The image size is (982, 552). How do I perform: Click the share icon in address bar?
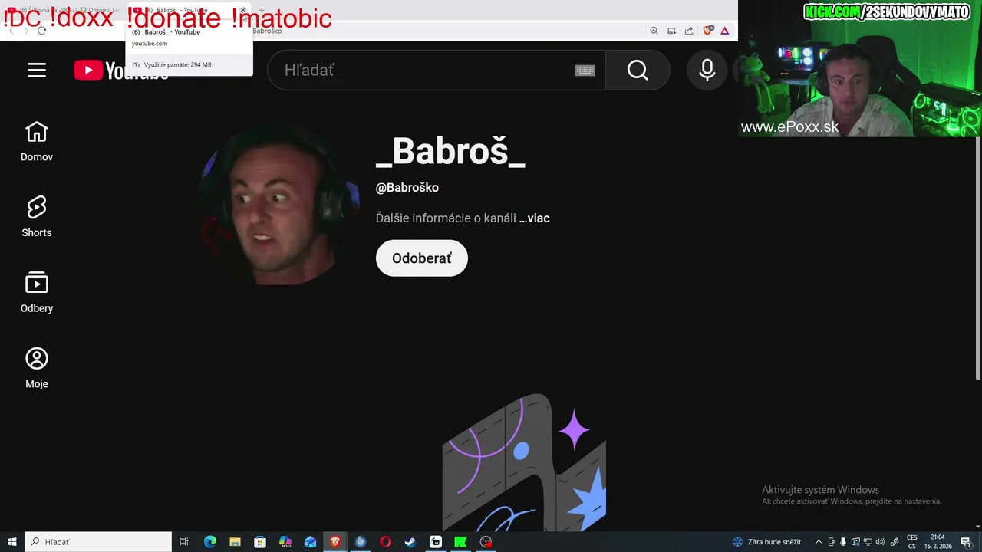click(x=689, y=31)
